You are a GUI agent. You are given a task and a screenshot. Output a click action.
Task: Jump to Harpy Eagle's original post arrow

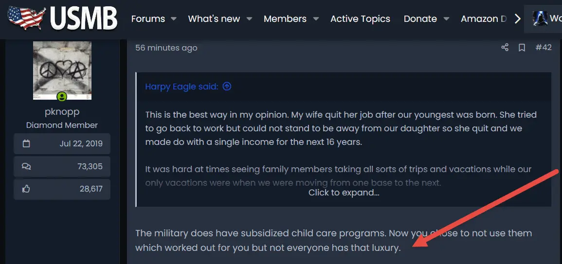tap(227, 87)
